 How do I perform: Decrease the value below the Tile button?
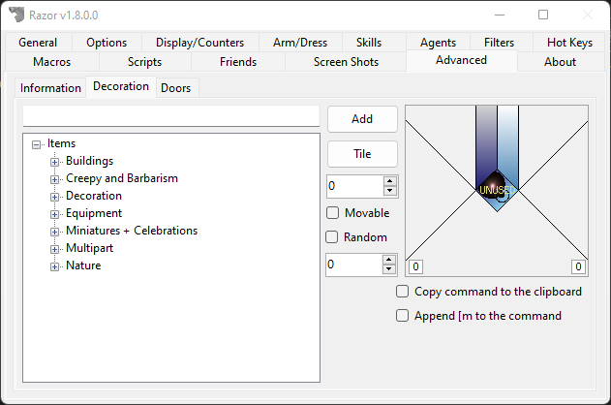[389, 191]
